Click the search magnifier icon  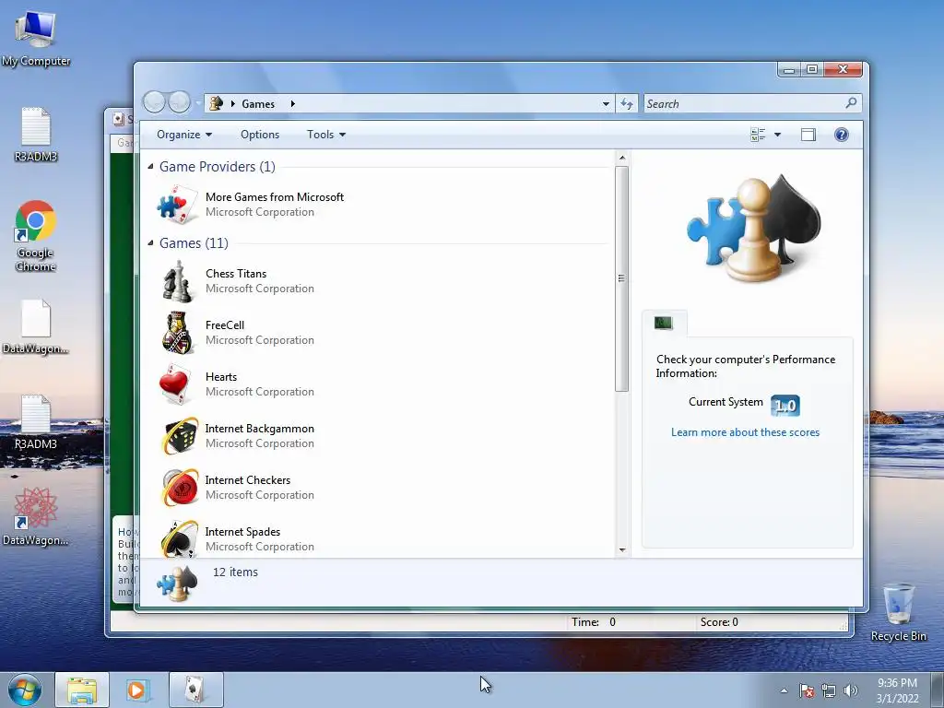pos(851,103)
